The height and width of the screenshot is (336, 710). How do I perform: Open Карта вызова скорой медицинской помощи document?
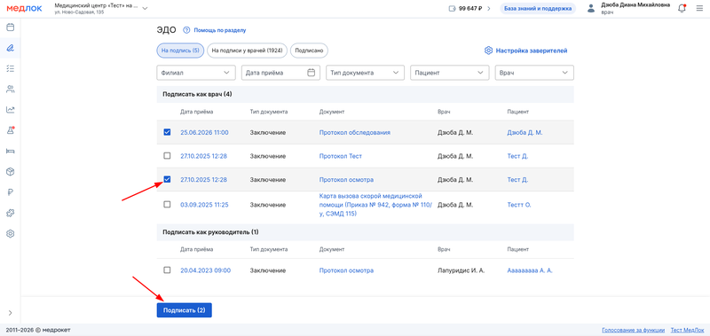[x=376, y=205]
